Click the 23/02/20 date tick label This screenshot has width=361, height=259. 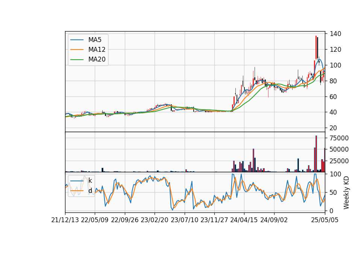pyautogui.click(x=155, y=220)
